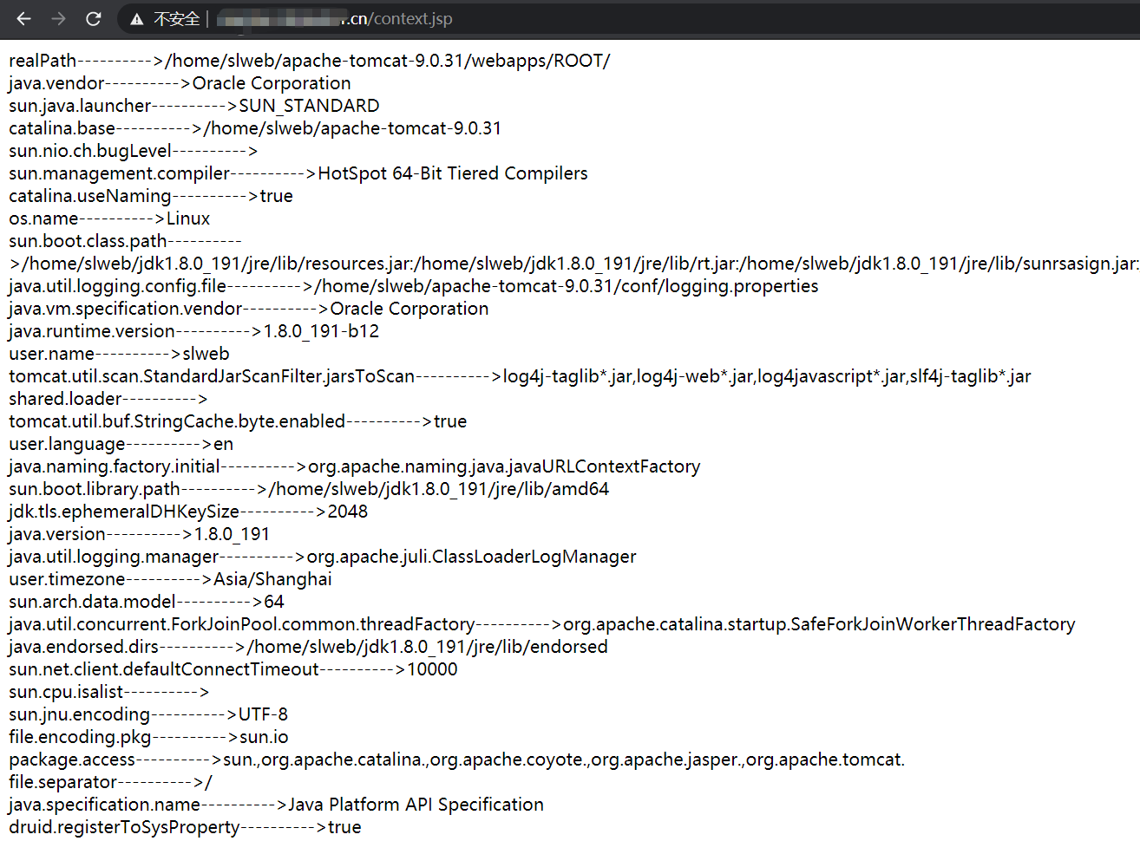Select the sun.management.compiler HotSpot line
Screen dimensions: 1140x841
pyautogui.click(x=298, y=173)
